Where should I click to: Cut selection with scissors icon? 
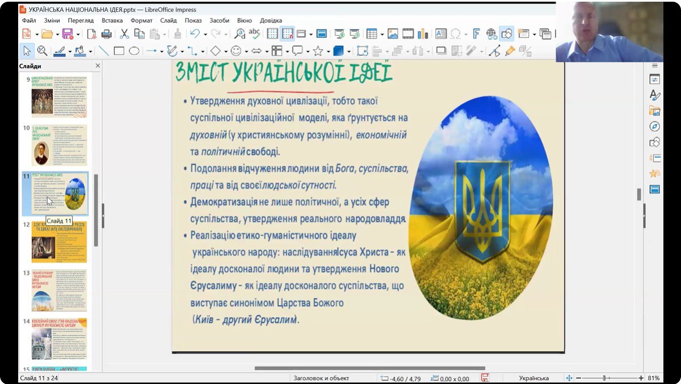124,34
